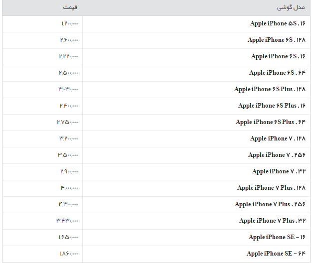Click the price 2,600,000 for iPhone 6S 128
Screen dimensions: 312x263
[x=69, y=40]
